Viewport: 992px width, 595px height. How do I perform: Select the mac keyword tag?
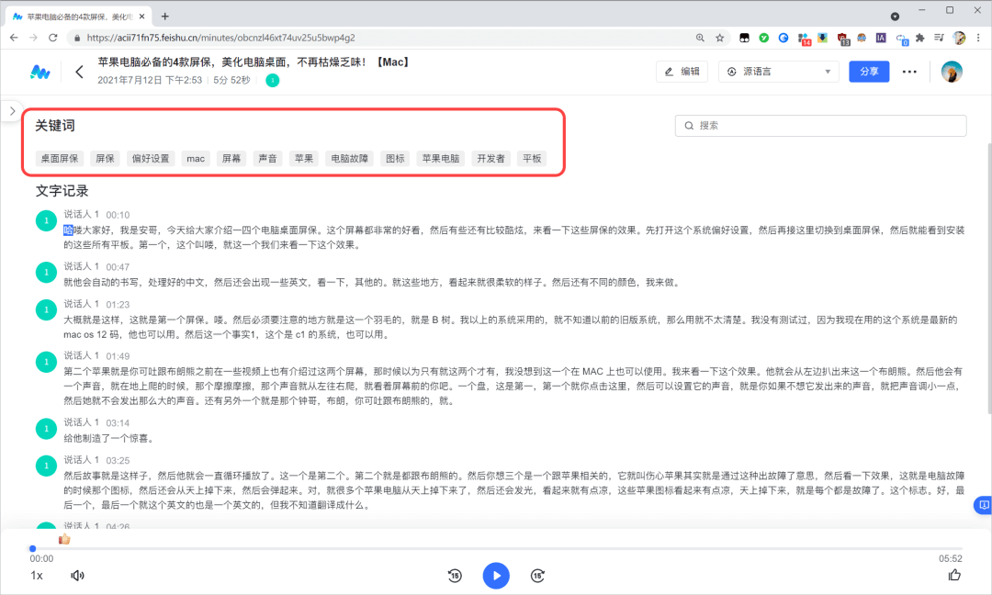196,158
